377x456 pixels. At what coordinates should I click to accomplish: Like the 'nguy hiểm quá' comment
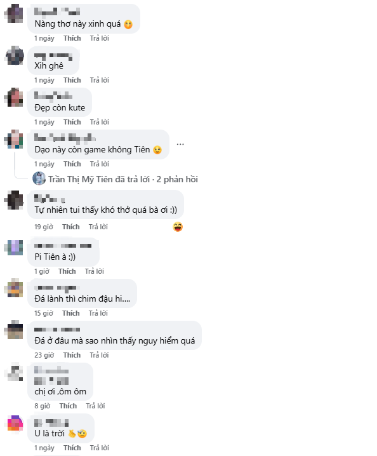72,355
